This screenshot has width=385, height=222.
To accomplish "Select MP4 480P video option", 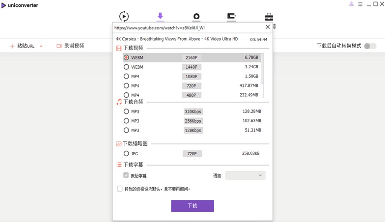I will coord(126,95).
